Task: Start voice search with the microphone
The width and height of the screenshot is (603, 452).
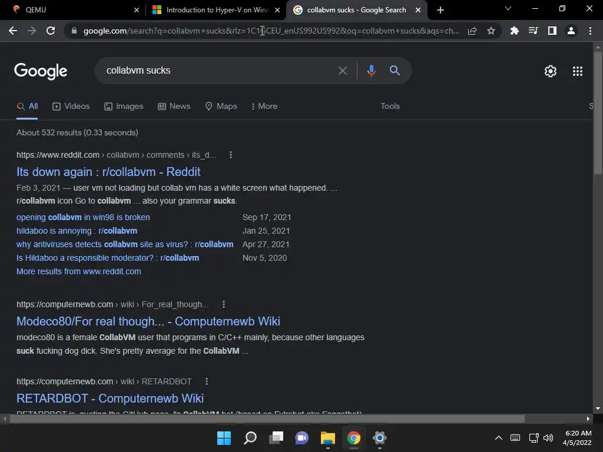Action: (371, 71)
